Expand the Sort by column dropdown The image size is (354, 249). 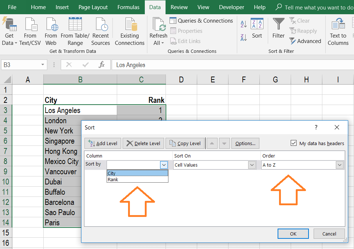(x=164, y=165)
